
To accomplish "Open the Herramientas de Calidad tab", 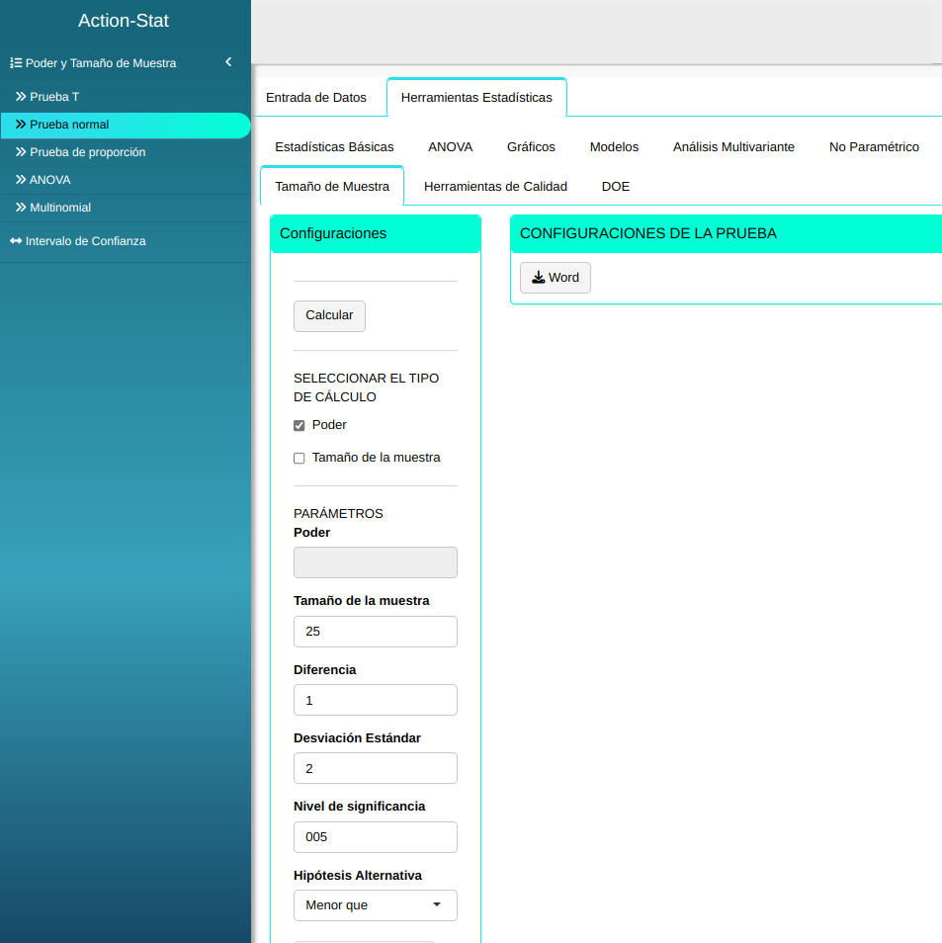I will (495, 187).
